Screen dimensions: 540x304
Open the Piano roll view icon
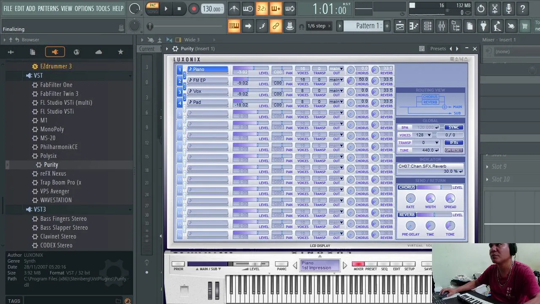(414, 26)
